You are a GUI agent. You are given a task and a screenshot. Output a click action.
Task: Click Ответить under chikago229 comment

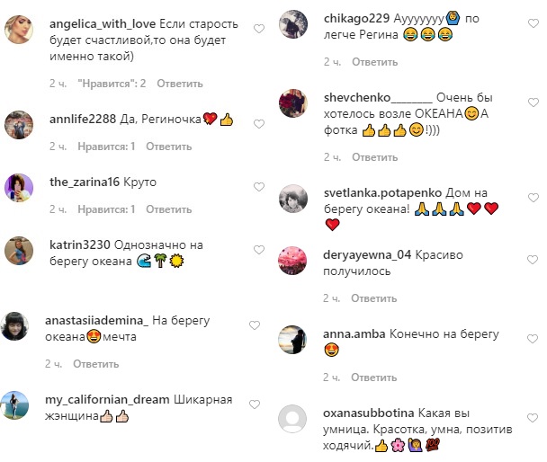click(374, 62)
